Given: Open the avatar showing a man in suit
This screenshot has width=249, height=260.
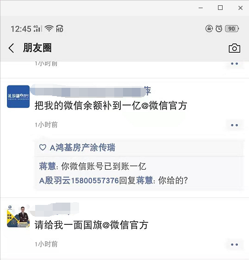Looking at the screenshot, I should [x=18, y=216].
